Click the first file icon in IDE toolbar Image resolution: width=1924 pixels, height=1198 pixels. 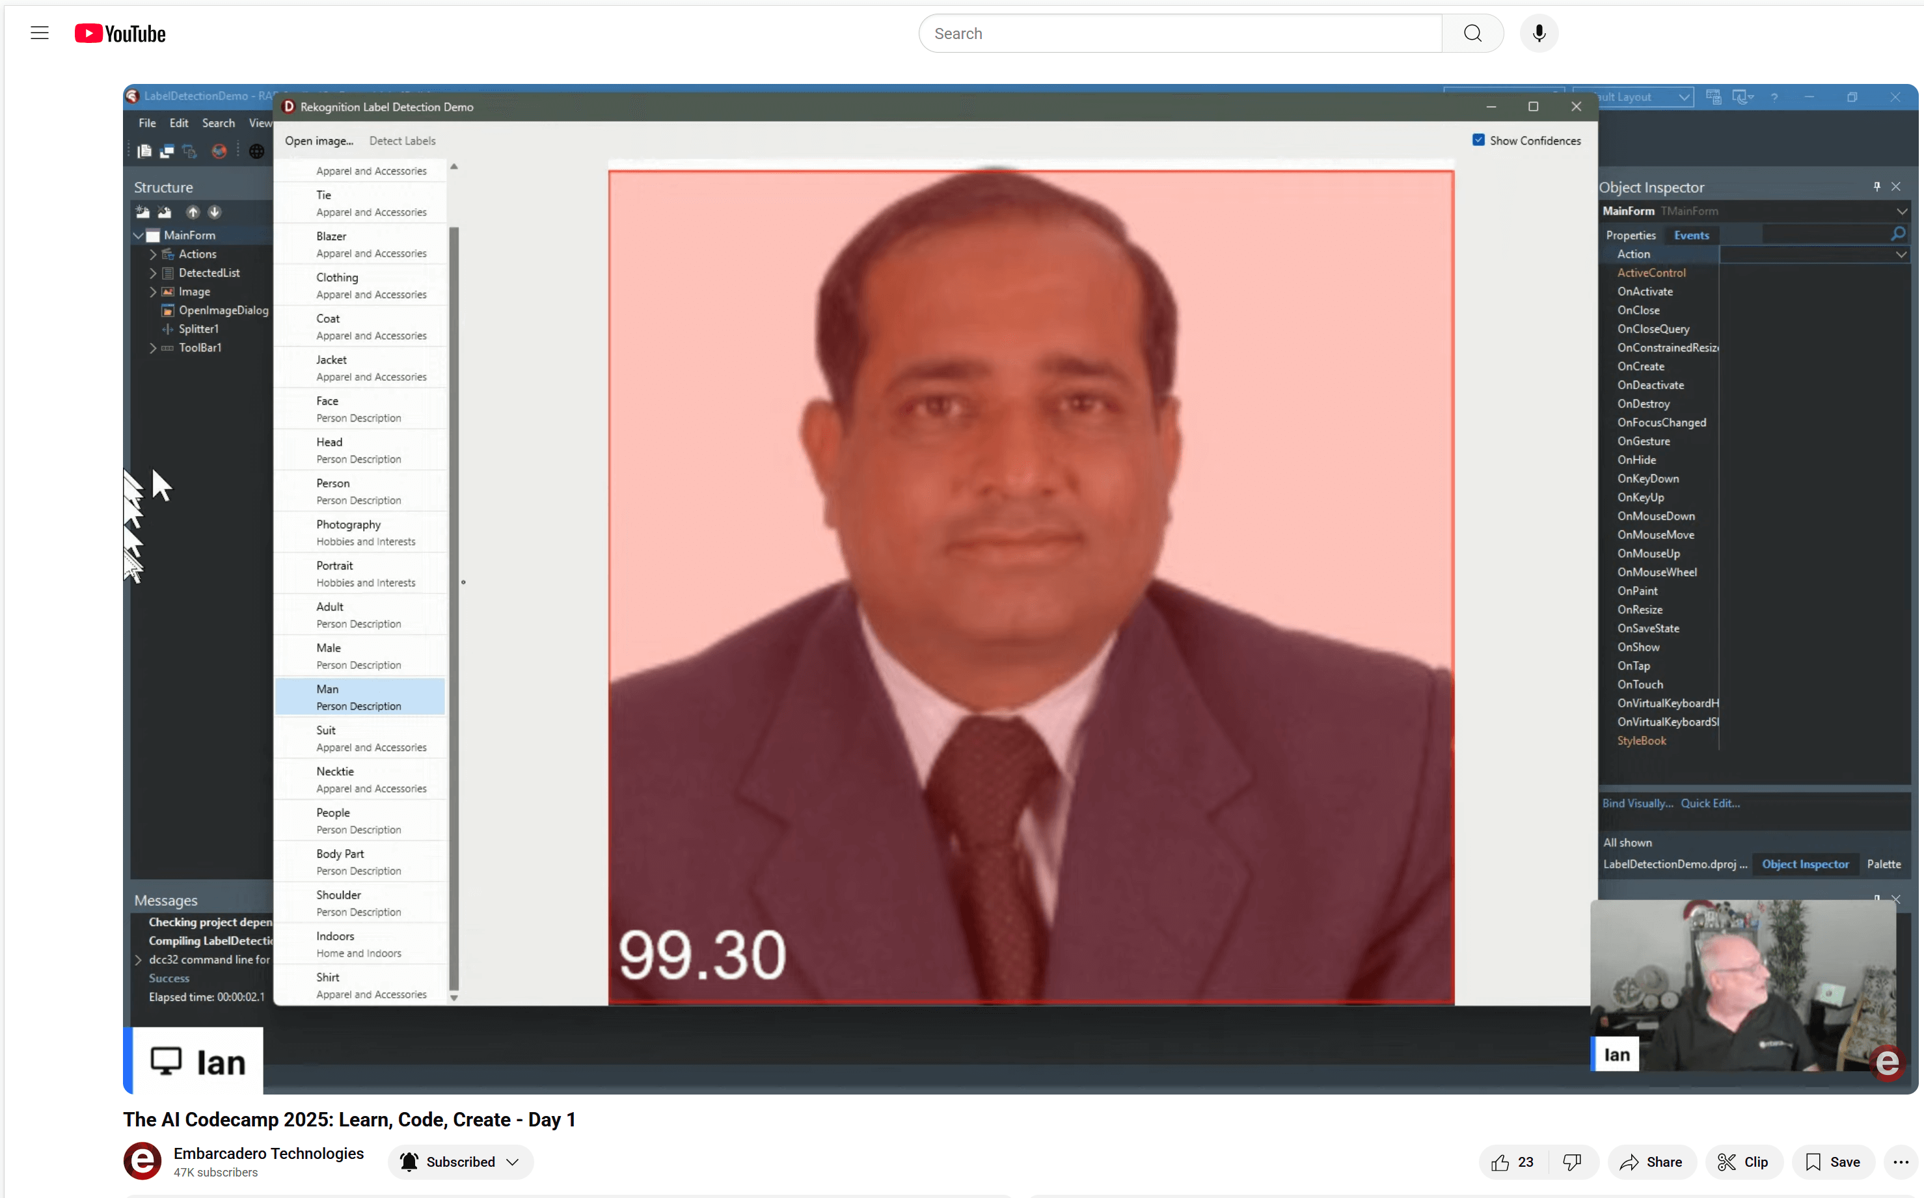pos(144,150)
